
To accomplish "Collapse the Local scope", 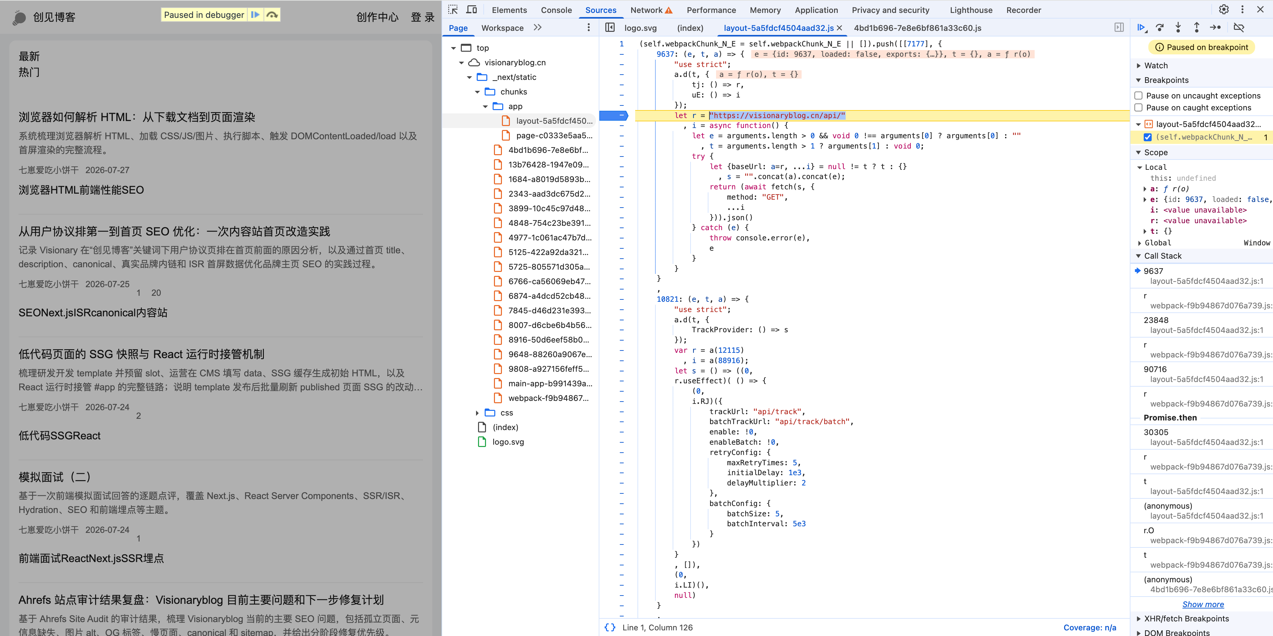I will tap(1140, 167).
